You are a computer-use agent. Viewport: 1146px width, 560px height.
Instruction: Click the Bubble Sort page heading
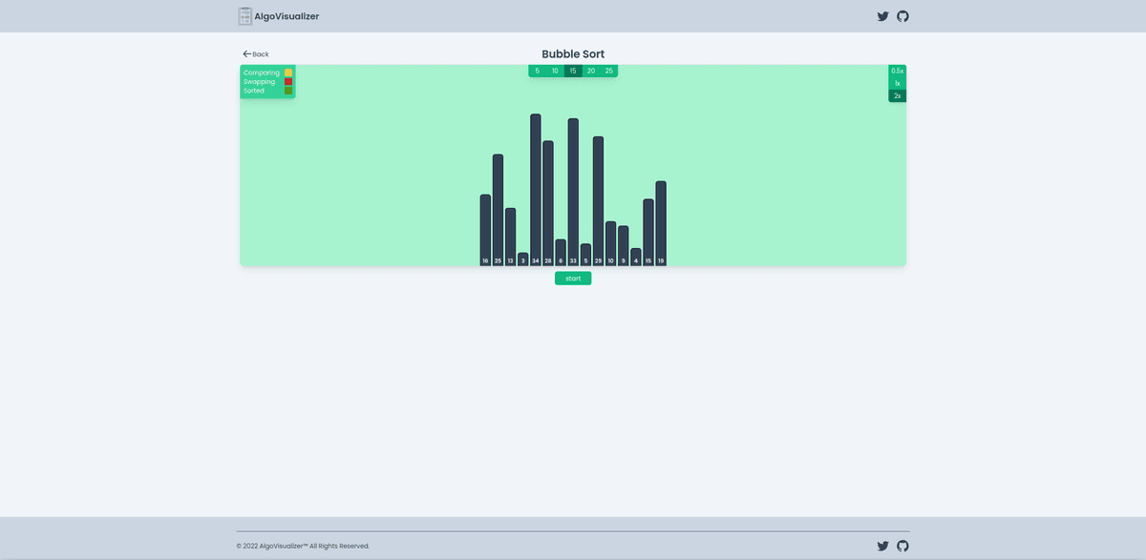573,53
